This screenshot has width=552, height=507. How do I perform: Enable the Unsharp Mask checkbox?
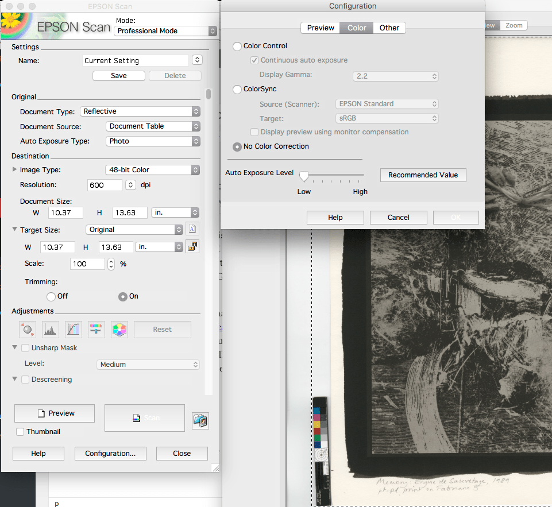click(25, 348)
